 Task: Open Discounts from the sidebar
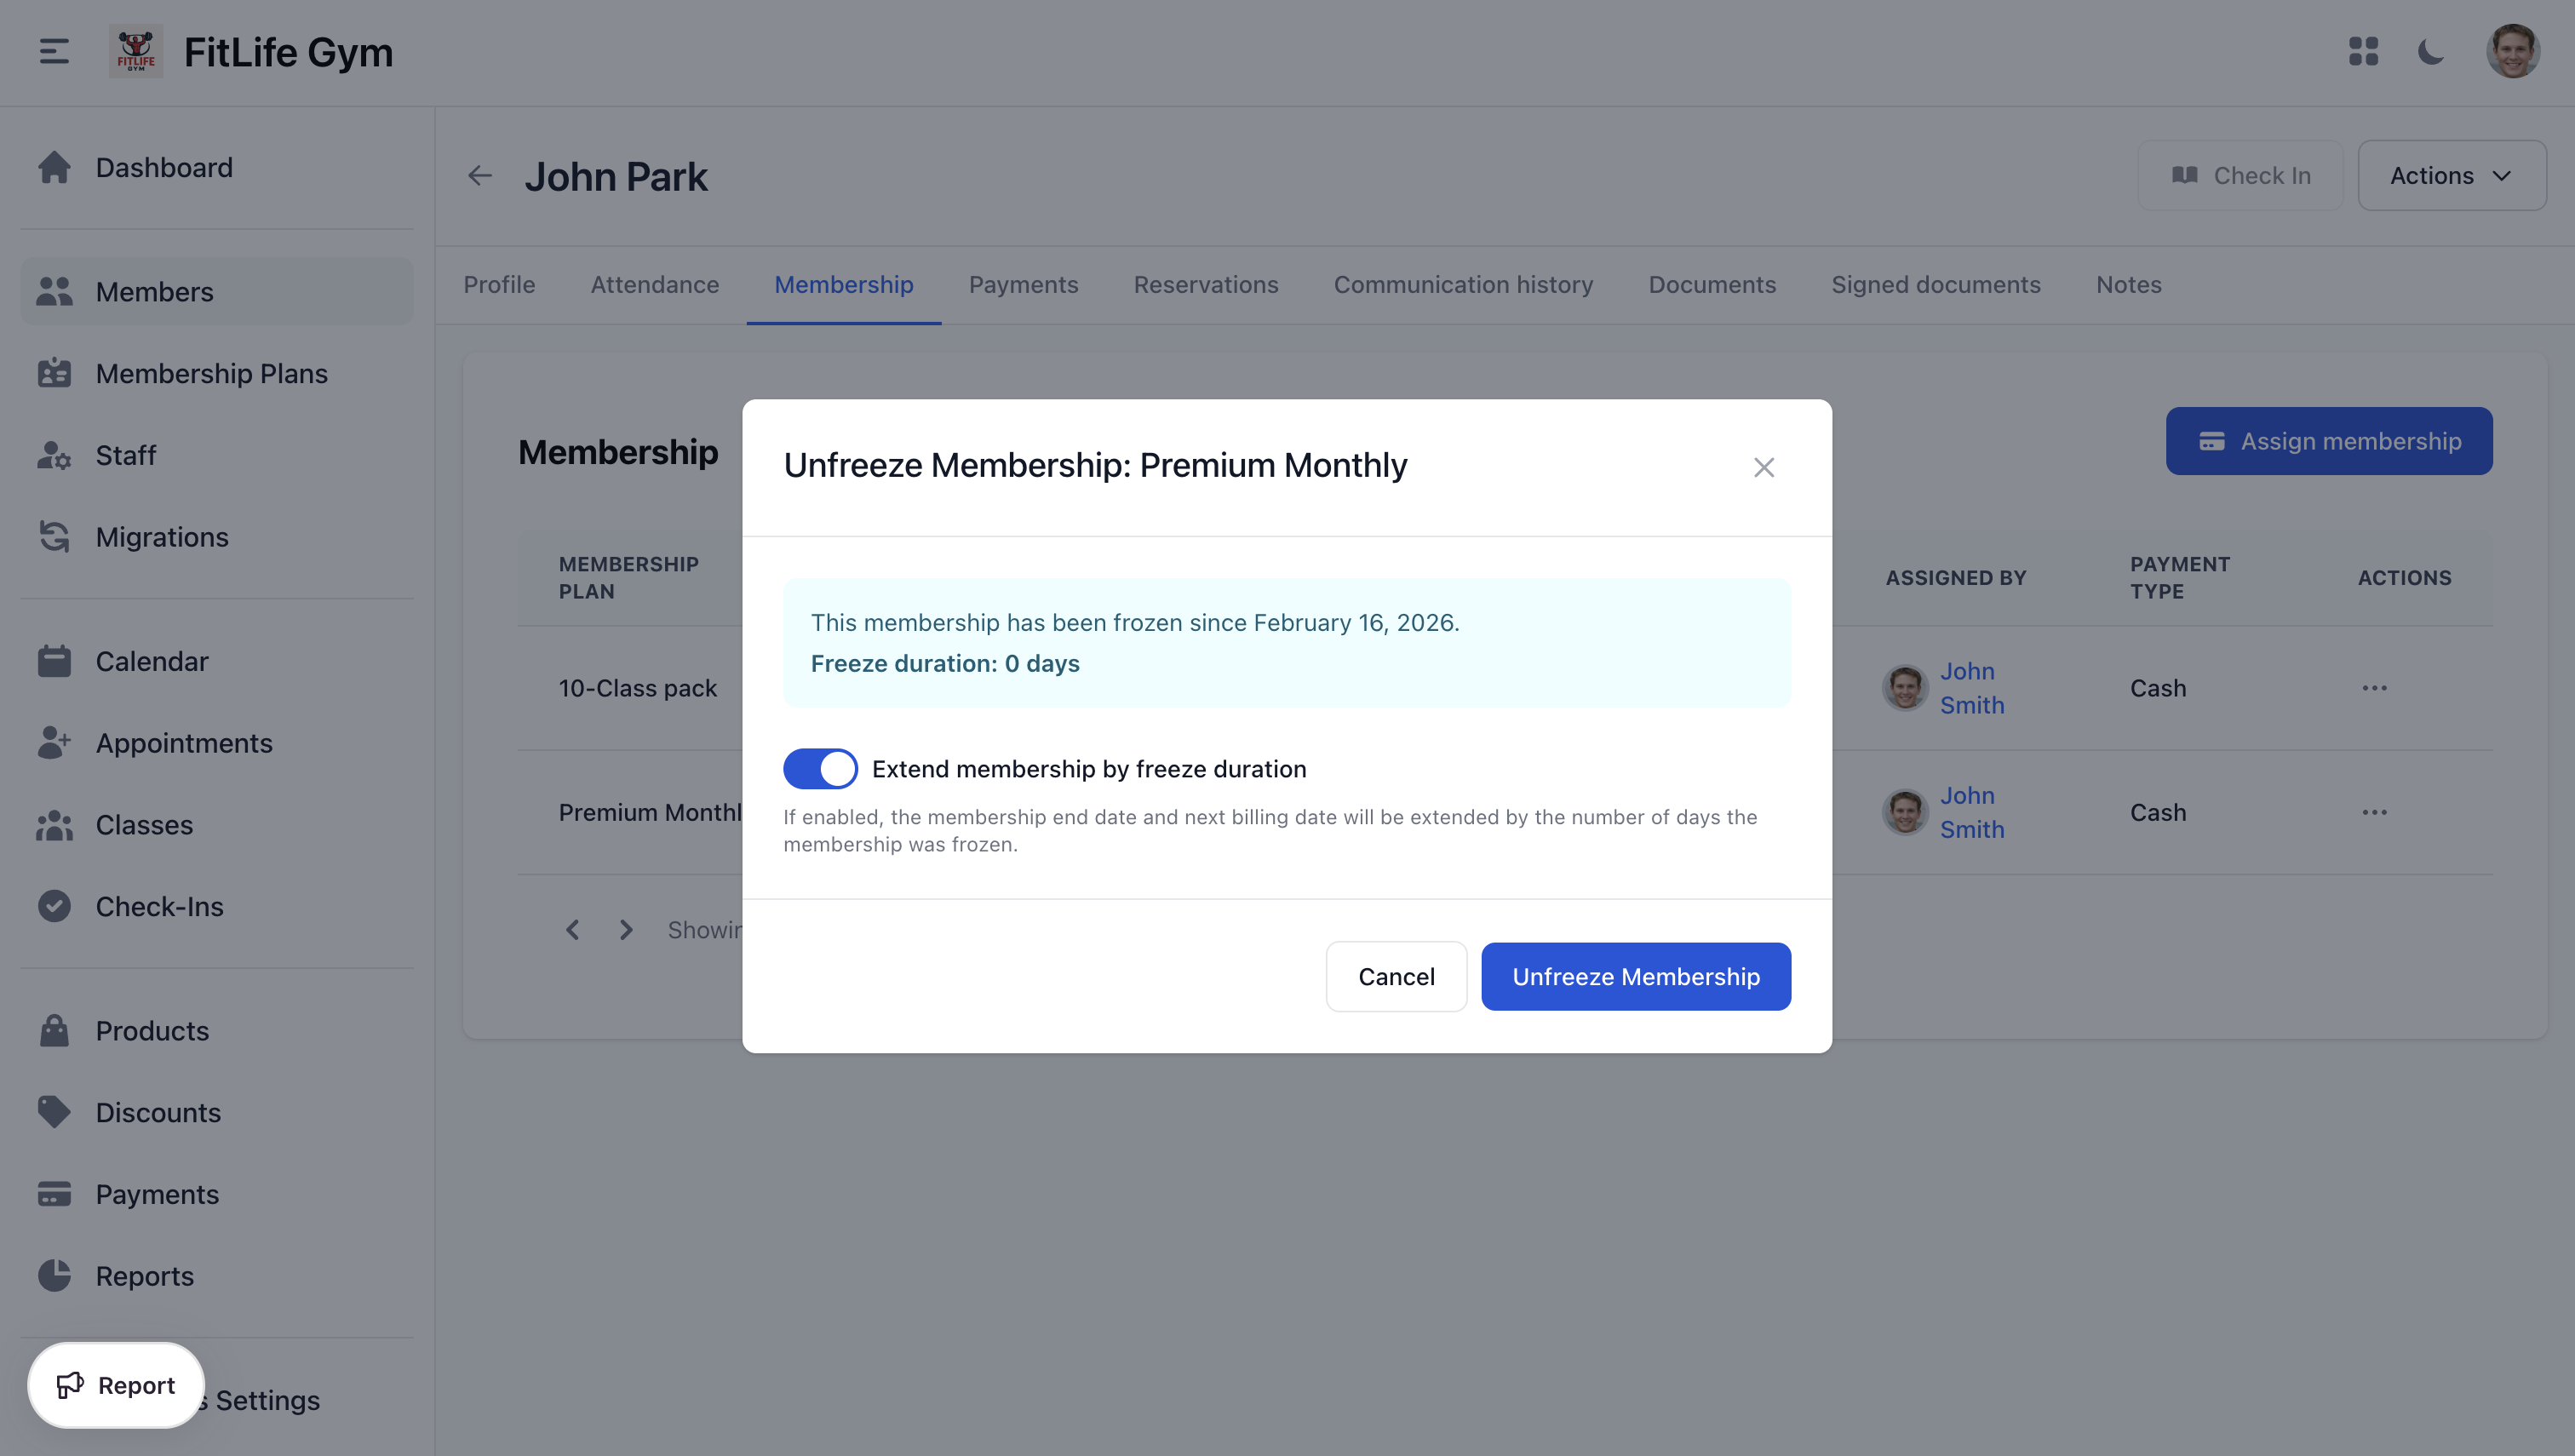(x=158, y=1112)
